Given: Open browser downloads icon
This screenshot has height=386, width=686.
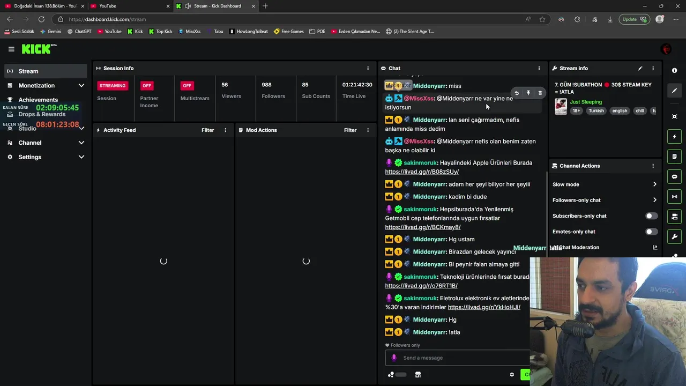Looking at the screenshot, I should click(x=610, y=19).
